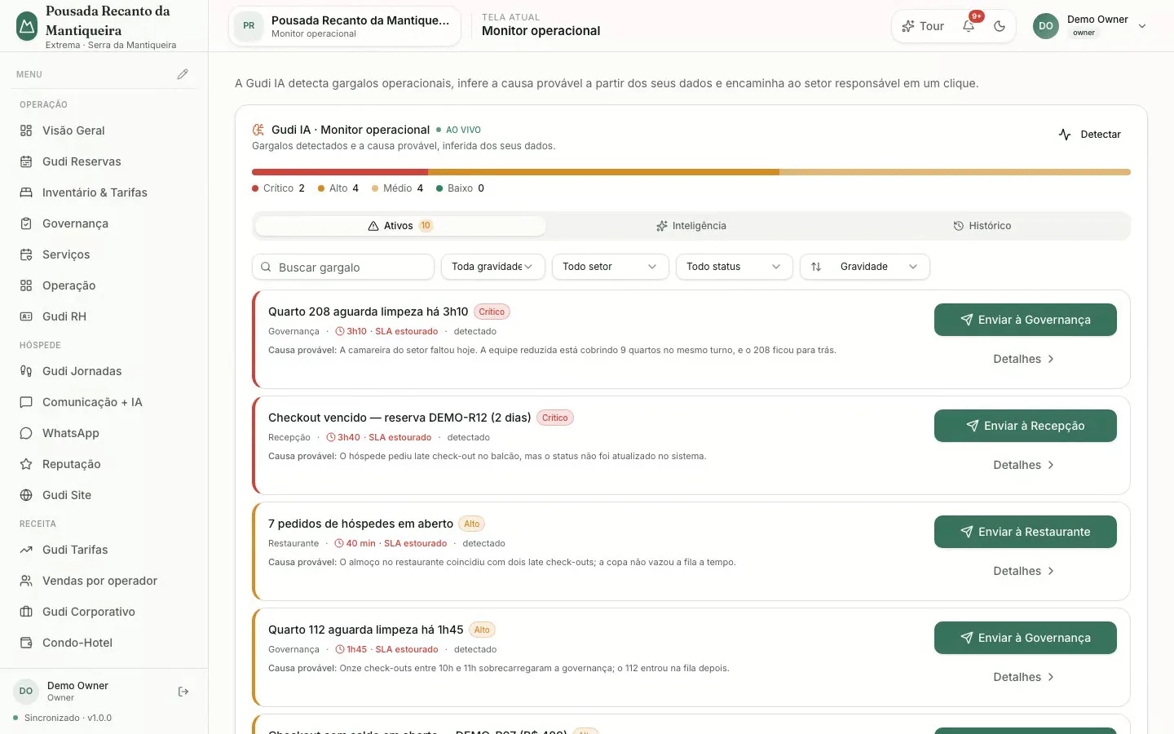Click the Gudi IA brain icon
1174x734 pixels.
pyautogui.click(x=258, y=130)
